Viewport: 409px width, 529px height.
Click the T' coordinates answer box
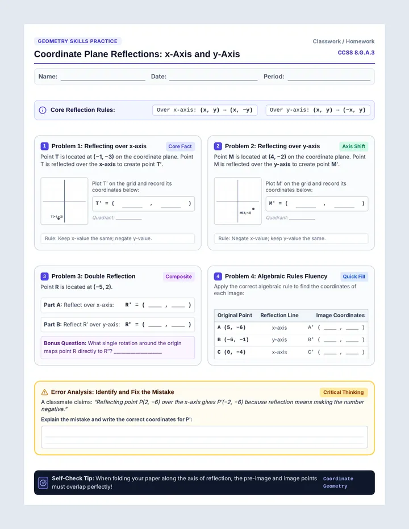(x=144, y=204)
